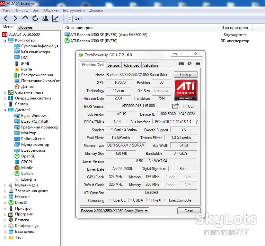265x246 pixels.
Task: Click the Up arrow toolbar icon
Action: click(25, 18)
